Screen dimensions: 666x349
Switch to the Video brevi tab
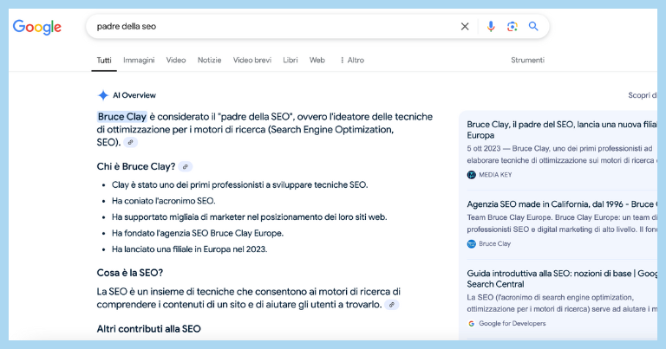click(252, 61)
